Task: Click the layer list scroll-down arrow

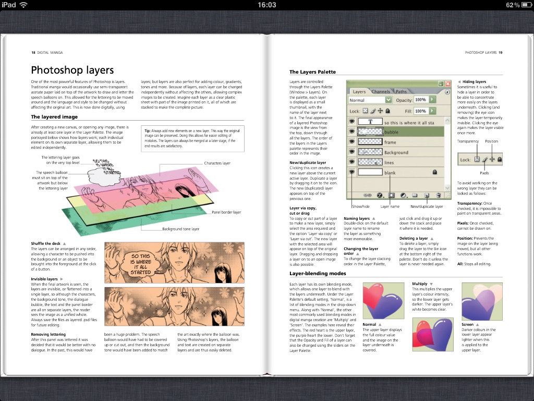Action: pyautogui.click(x=447, y=188)
